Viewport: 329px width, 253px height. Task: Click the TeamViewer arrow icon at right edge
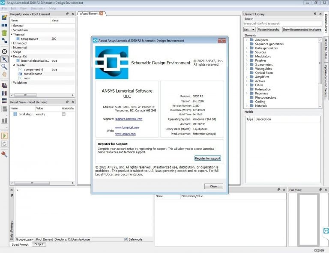tap(326, 231)
